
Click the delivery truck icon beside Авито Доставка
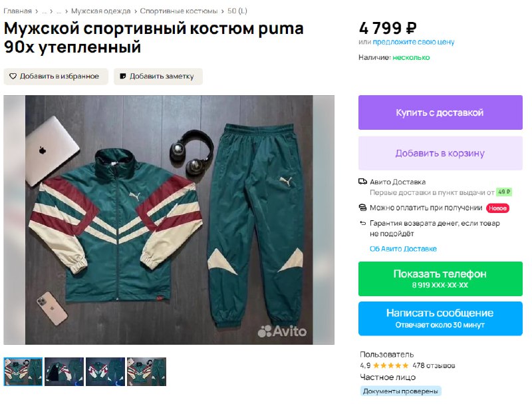(362, 182)
